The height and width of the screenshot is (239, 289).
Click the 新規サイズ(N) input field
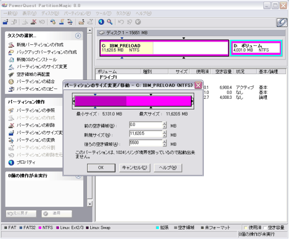[x=146, y=134]
